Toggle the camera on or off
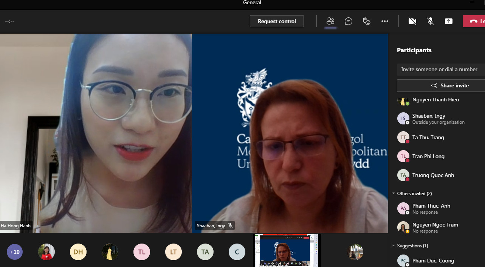Image resolution: width=485 pixels, height=267 pixels. [x=412, y=21]
